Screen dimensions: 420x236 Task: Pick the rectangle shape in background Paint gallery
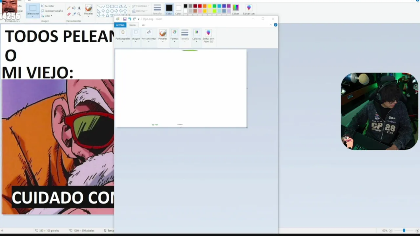[x=112, y=6]
